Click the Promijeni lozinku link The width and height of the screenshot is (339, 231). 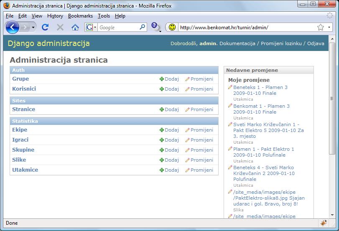tap(281, 43)
